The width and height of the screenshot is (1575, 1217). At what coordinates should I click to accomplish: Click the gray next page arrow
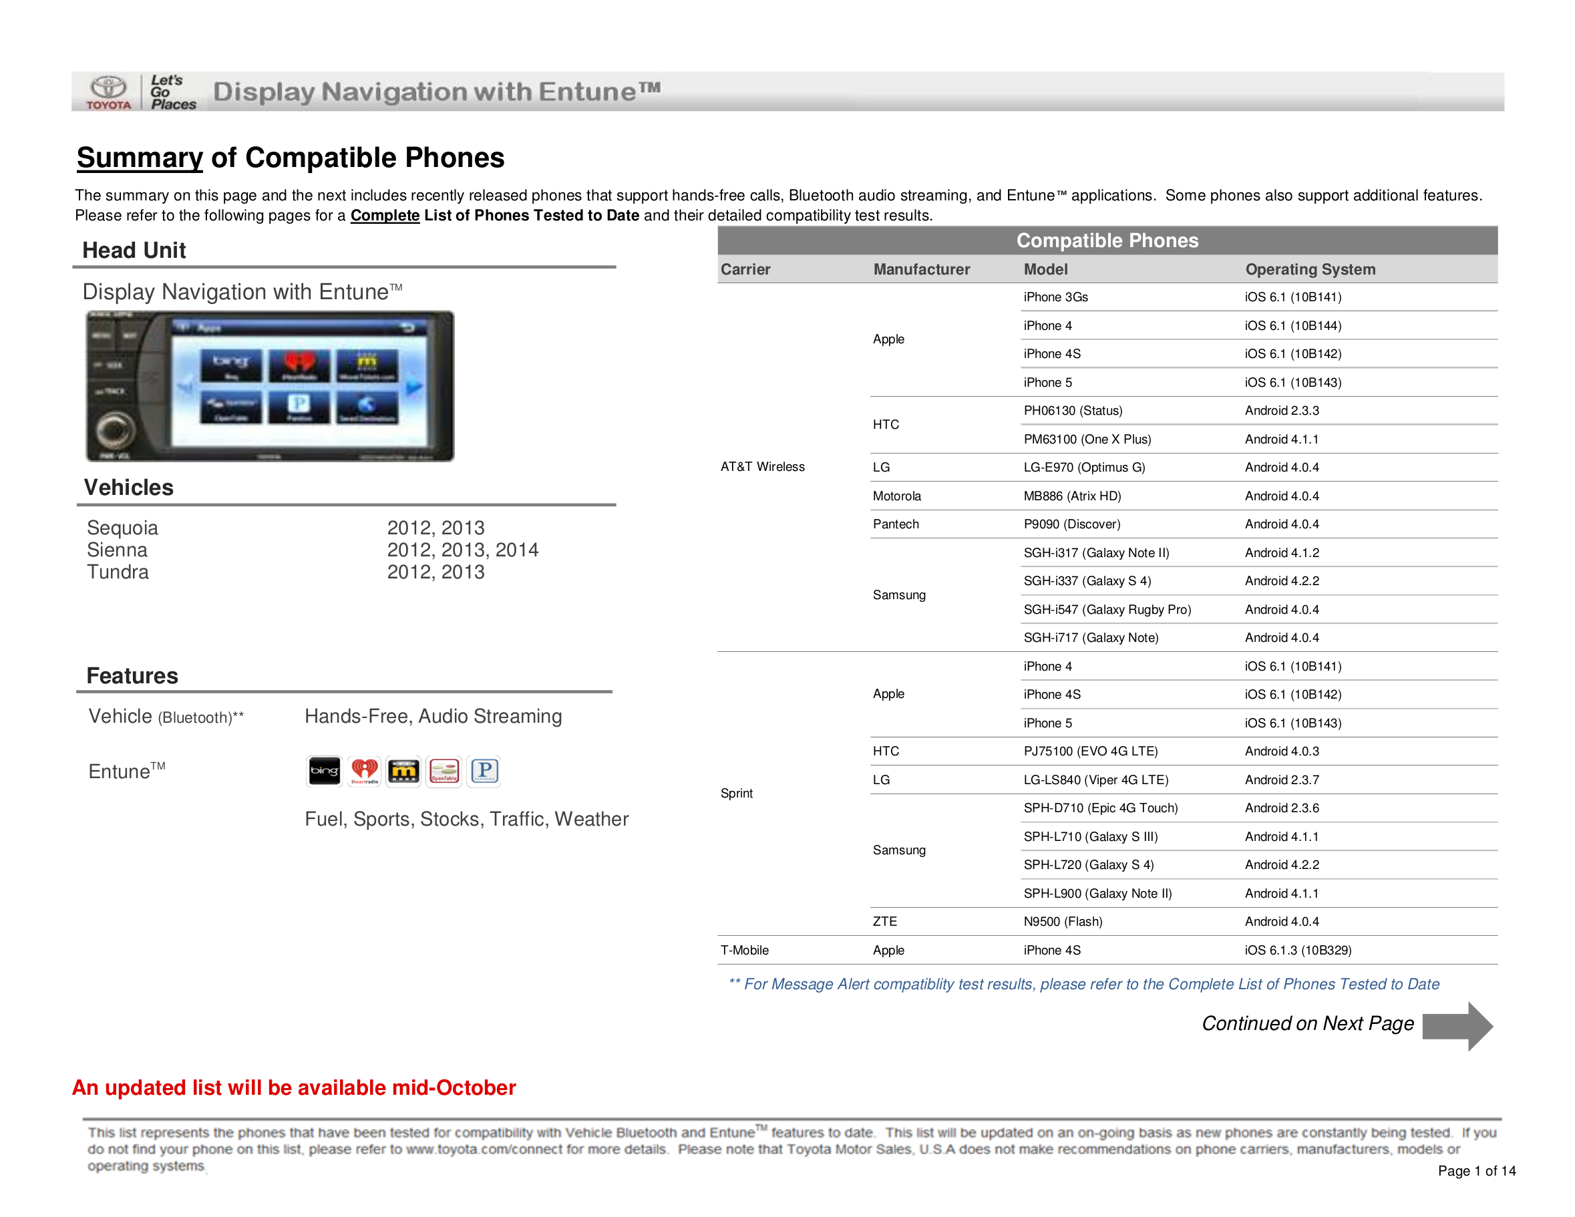click(1457, 1025)
